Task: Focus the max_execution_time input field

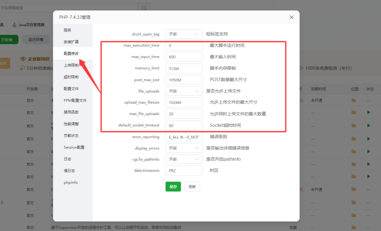Action: click(x=184, y=45)
